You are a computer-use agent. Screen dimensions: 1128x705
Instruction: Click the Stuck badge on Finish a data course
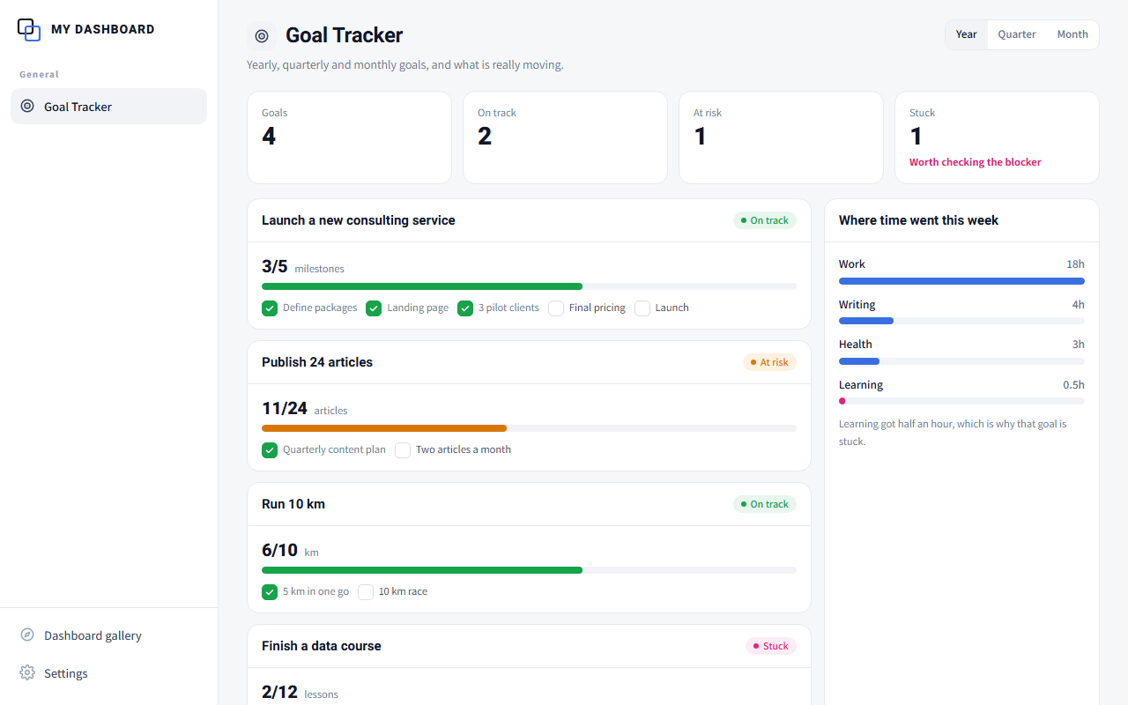pos(771,646)
